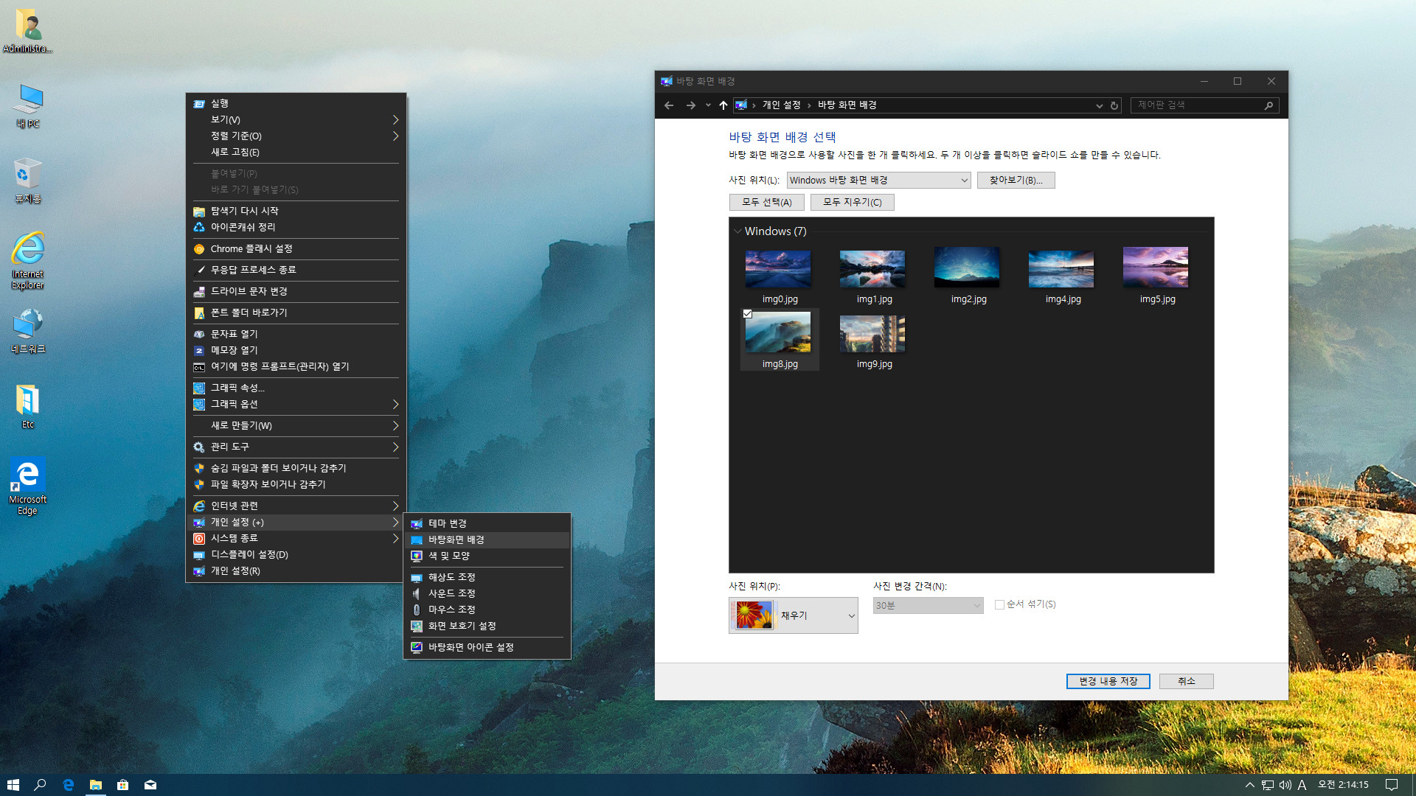Choose 탐색기 다시 시작 menu entry

pos(295,211)
